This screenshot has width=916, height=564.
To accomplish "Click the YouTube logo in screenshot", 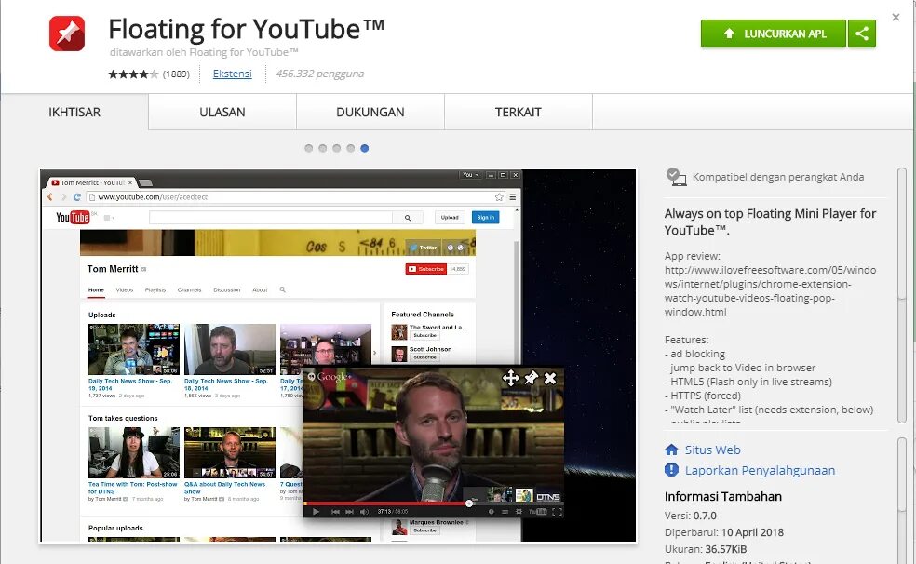I will point(73,217).
